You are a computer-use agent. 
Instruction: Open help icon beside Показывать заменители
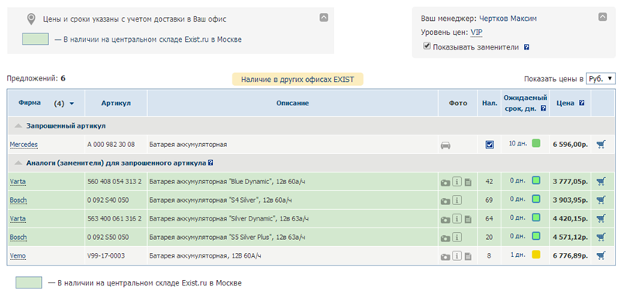[527, 47]
